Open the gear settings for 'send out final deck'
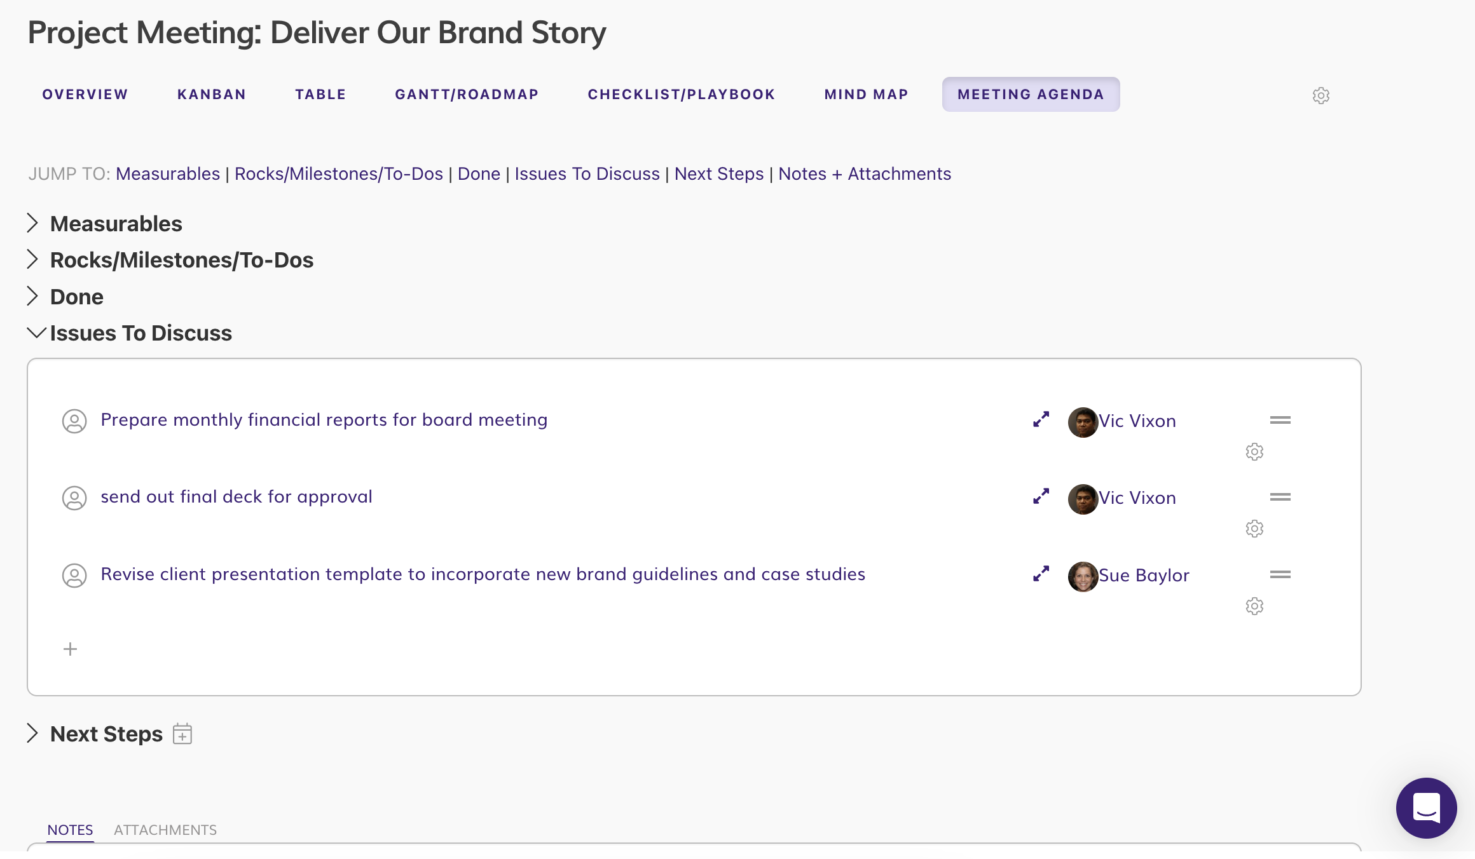Image resolution: width=1475 pixels, height=859 pixels. coord(1254,529)
